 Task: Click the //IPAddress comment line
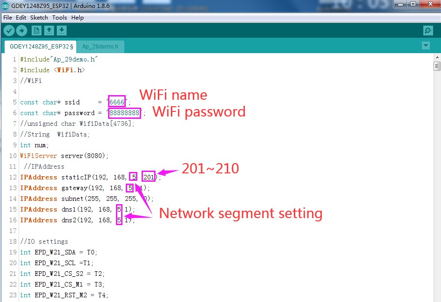(x=44, y=166)
